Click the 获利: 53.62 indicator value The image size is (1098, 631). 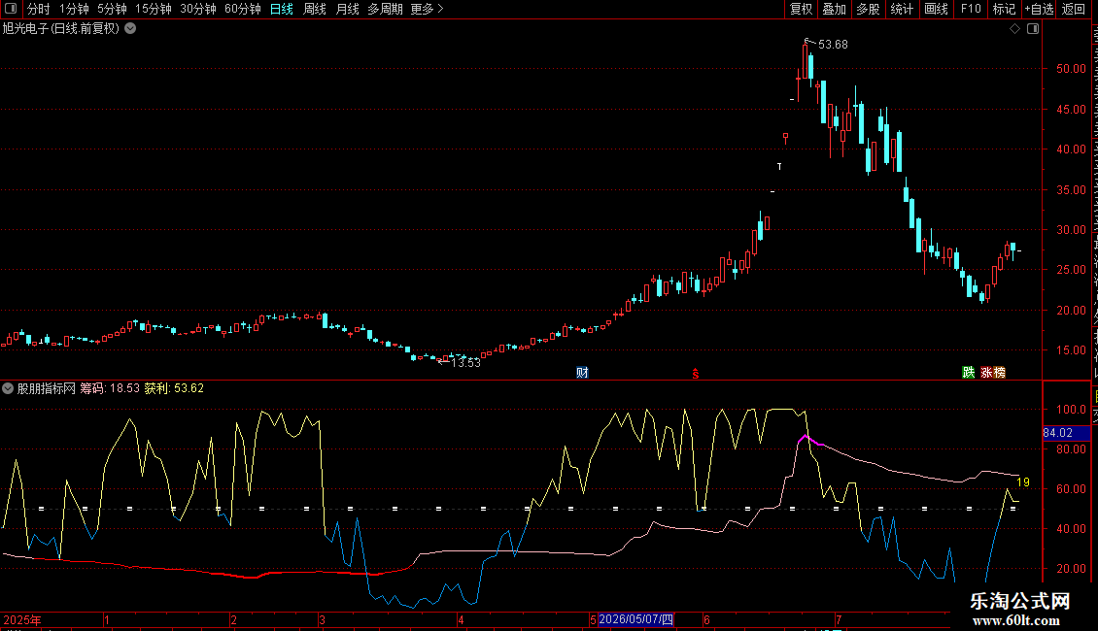point(174,388)
